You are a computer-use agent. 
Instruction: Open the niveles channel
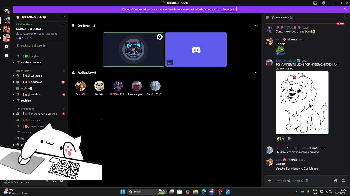35,94
